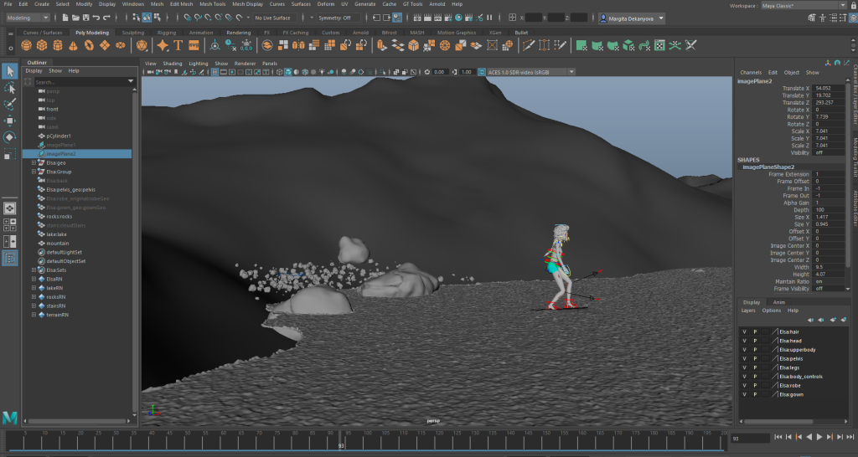Screen dimensions: 858x457
Task: Click the Snap to grids magnet icon
Action: coord(188,18)
